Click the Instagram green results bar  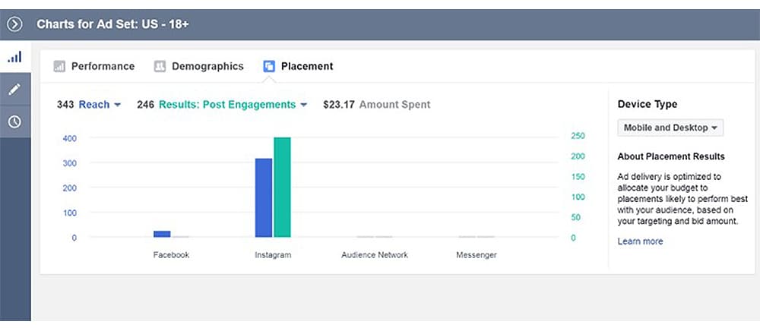click(x=282, y=187)
